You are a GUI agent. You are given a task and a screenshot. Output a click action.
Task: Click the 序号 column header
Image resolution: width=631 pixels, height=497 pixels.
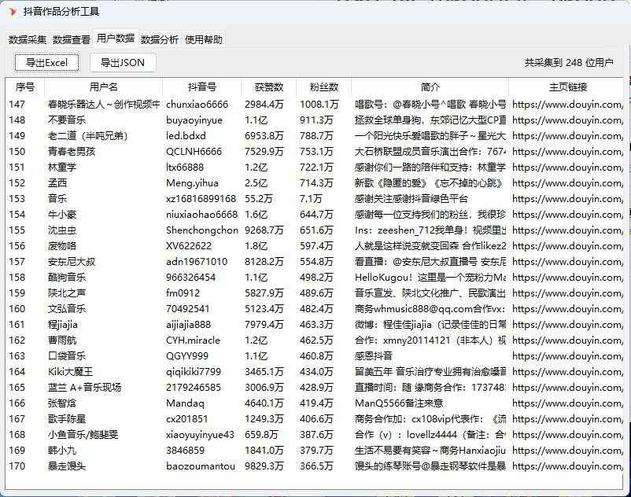tap(26, 87)
